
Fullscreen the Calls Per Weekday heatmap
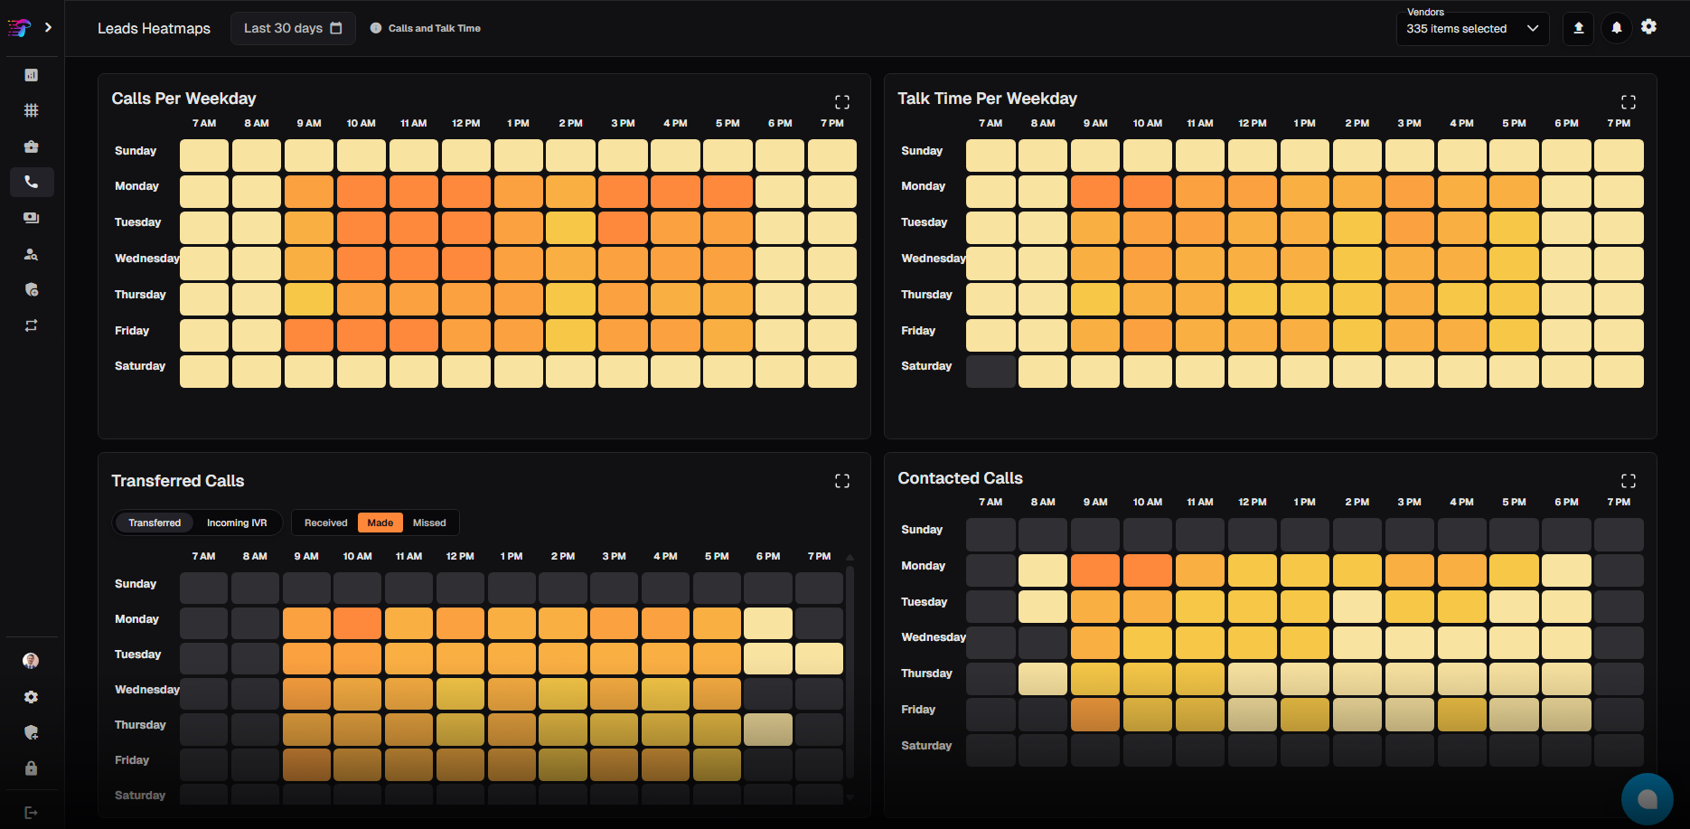coord(841,102)
